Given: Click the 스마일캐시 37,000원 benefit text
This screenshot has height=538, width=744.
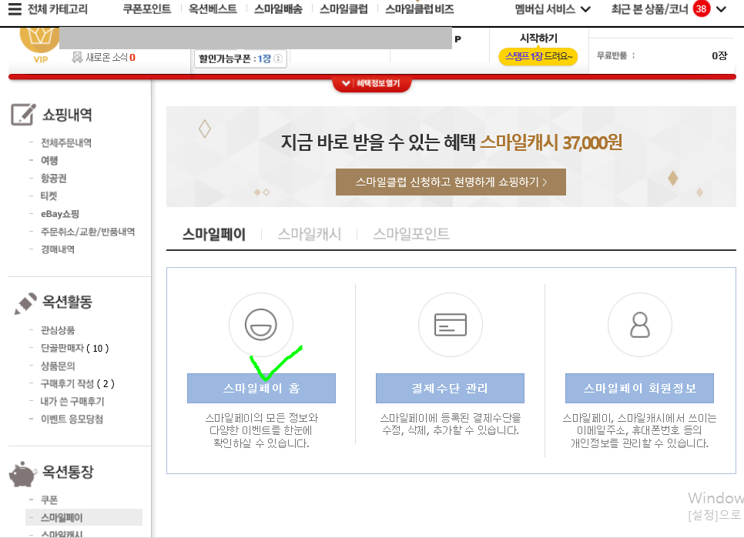Looking at the screenshot, I should coord(551,142).
